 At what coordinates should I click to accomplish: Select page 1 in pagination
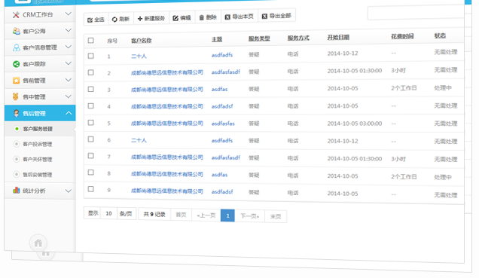pos(227,215)
